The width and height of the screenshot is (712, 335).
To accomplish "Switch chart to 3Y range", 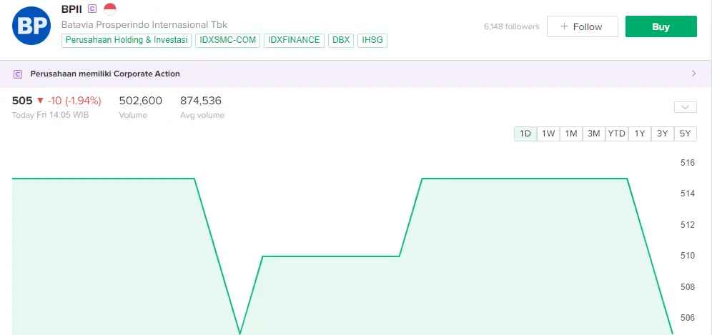I will 663,134.
